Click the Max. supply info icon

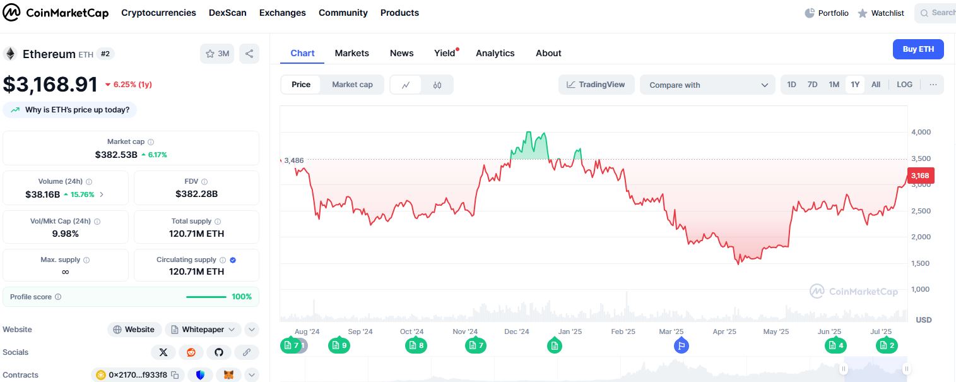click(86, 260)
